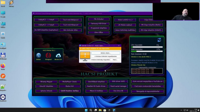Click Az OEM telepítése (Laptophoz) button
Viewport: 200px width, 112px height.
46,30
